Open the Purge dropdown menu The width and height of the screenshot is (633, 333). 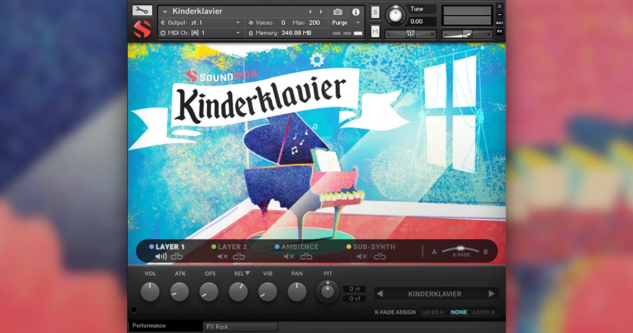pos(346,23)
